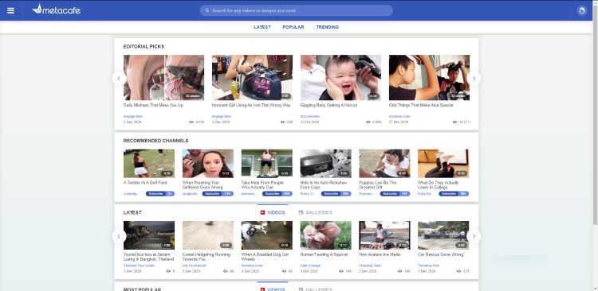Click views eye icon for Car Rescue Gone Wrong
The height and width of the screenshot is (291, 598).
pos(458,271)
